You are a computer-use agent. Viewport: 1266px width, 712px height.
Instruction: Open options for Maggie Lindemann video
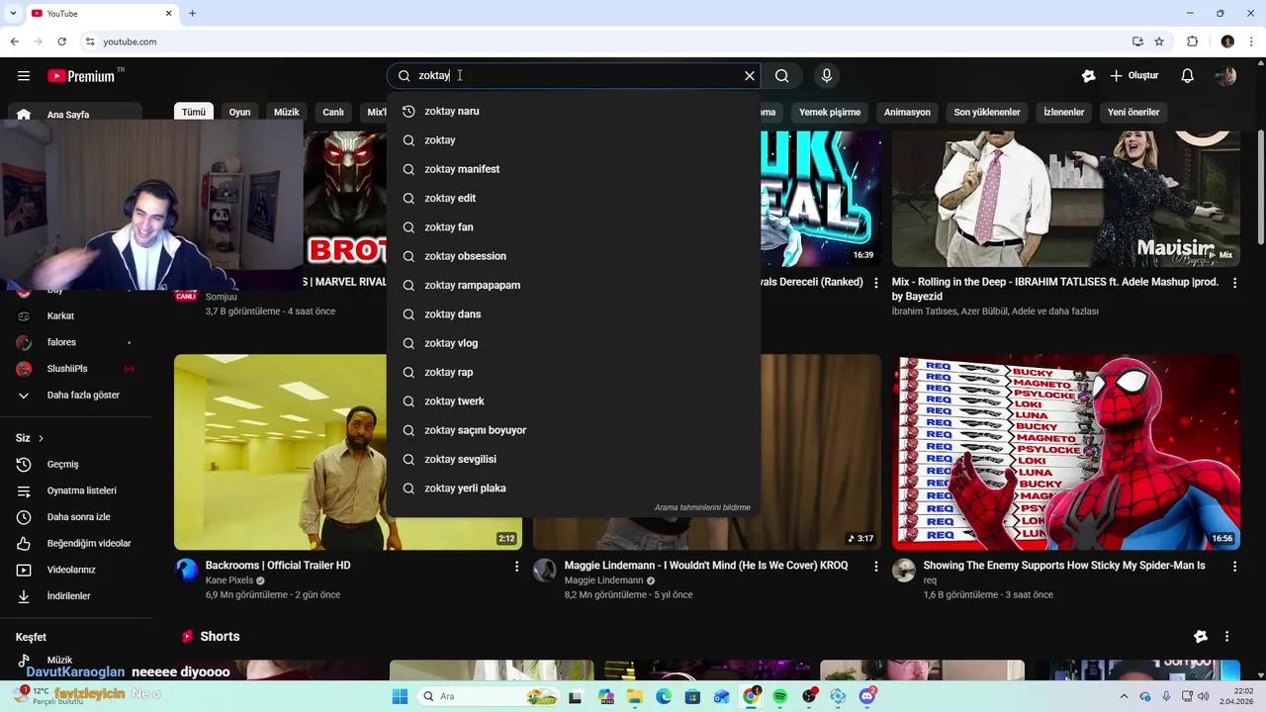pyautogui.click(x=875, y=567)
